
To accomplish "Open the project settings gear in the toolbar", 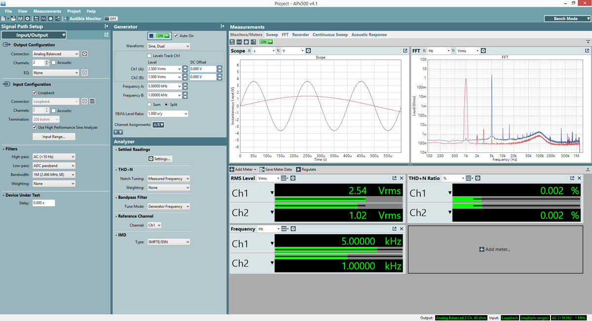I will coord(26,18).
